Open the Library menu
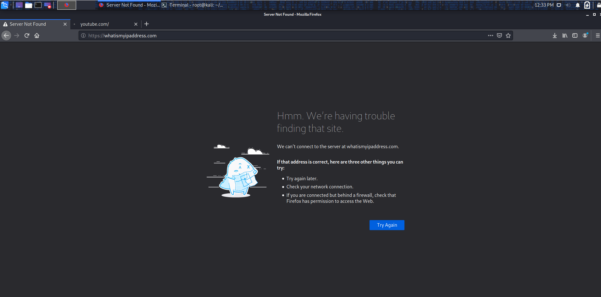 [x=565, y=35]
